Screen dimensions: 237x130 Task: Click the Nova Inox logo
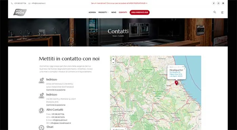pos(20,12)
